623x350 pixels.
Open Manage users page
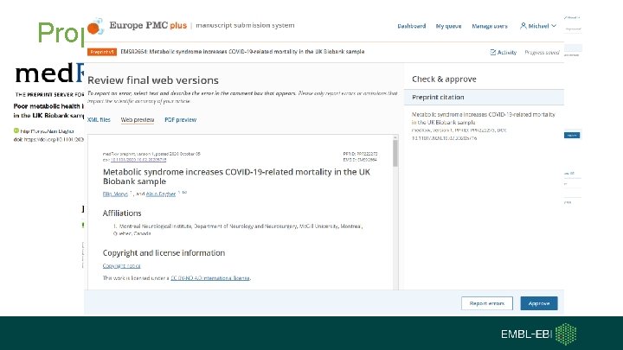pyautogui.click(x=491, y=27)
